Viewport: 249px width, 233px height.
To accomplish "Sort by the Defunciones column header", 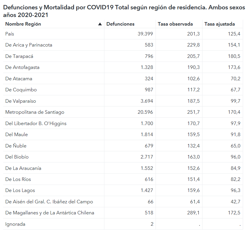I will coord(121,24).
